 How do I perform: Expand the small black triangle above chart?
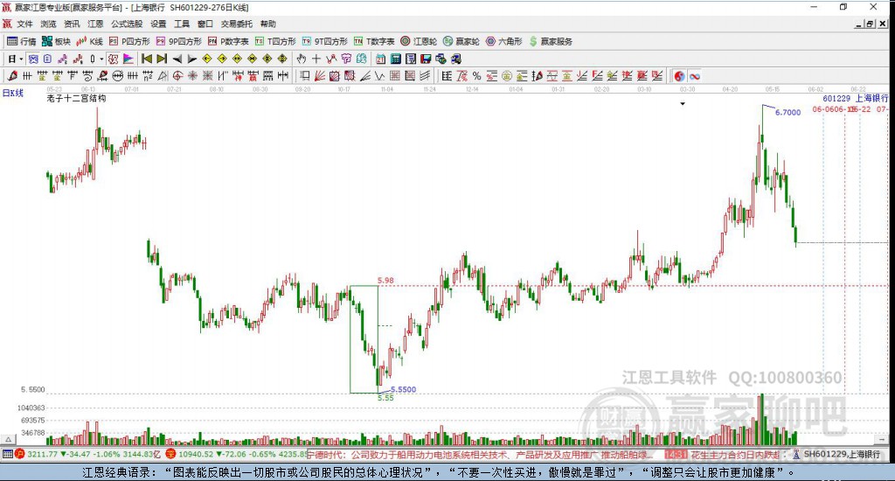point(682,104)
